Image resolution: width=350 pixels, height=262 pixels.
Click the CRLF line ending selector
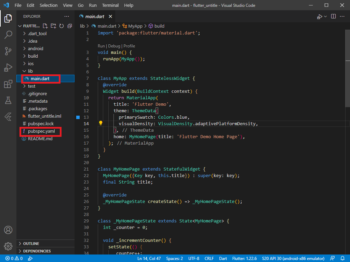209,259
